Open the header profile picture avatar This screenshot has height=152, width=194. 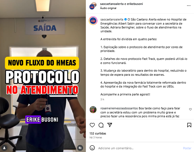[93, 6]
